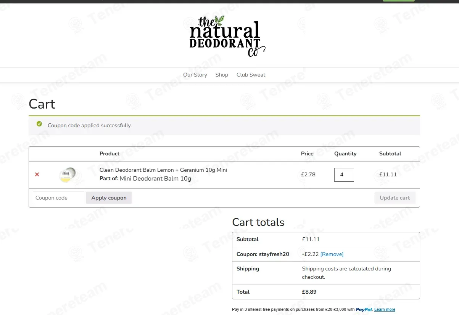Screen dimensions: 459x315
Task: Click the Coupon code input field
Action: [x=58, y=198]
